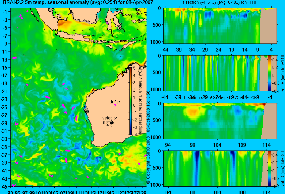This screenshot has height=194, width=285.
Task: Click the -1 latitude label on the map axis
Action: tap(5, 12)
